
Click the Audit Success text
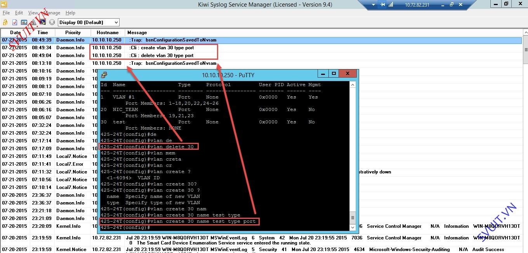point(488,250)
